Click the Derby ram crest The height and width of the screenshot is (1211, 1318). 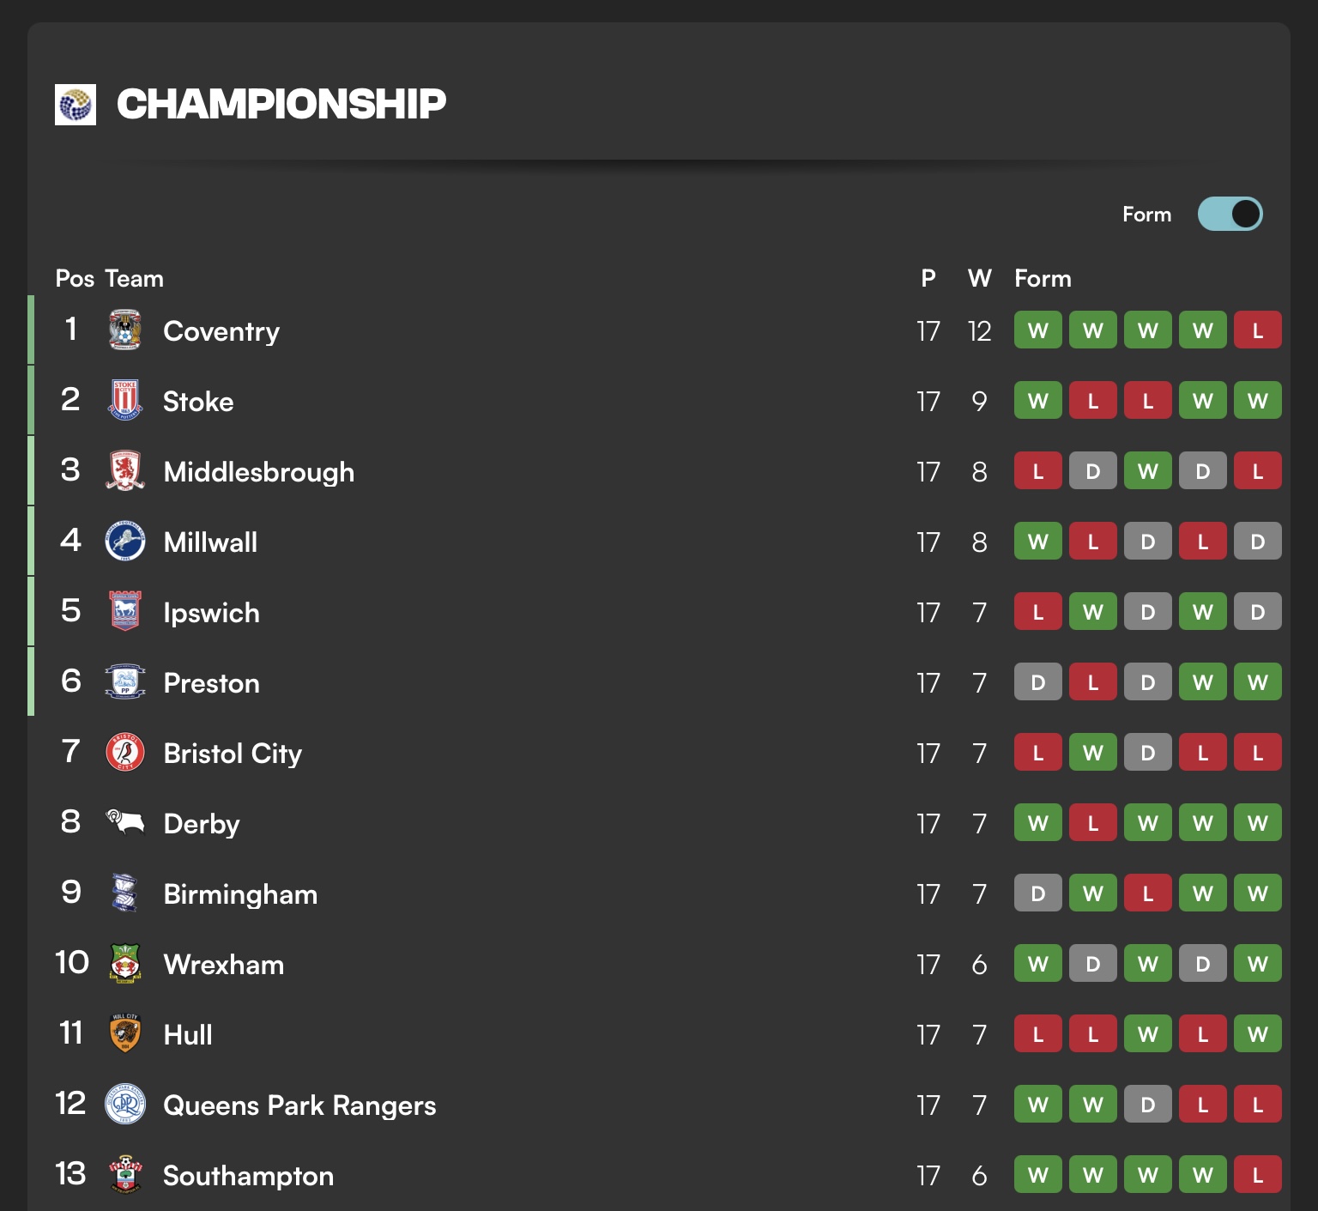tap(125, 823)
